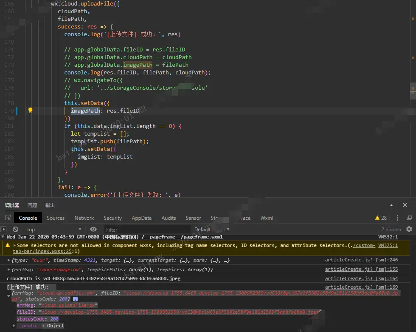This screenshot has height=332, width=416.
Task: Expand the blur event object entry
Action: (8, 260)
